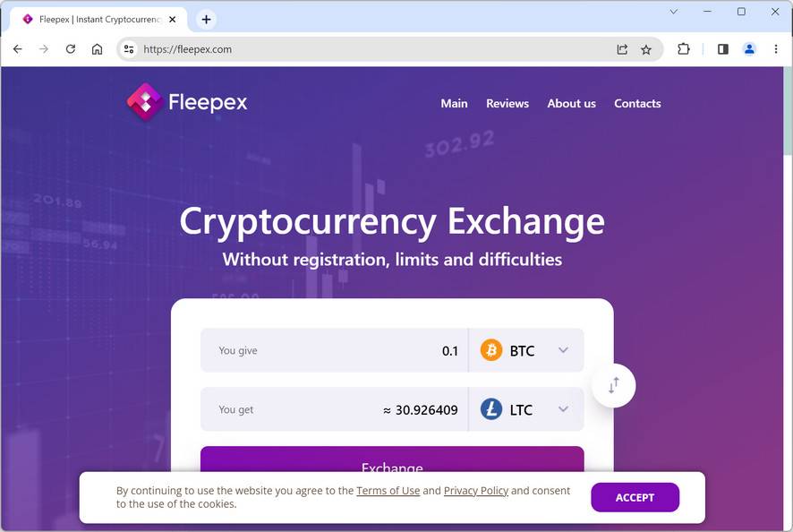Accept the cookie consent
The height and width of the screenshot is (532, 793).
coord(635,497)
